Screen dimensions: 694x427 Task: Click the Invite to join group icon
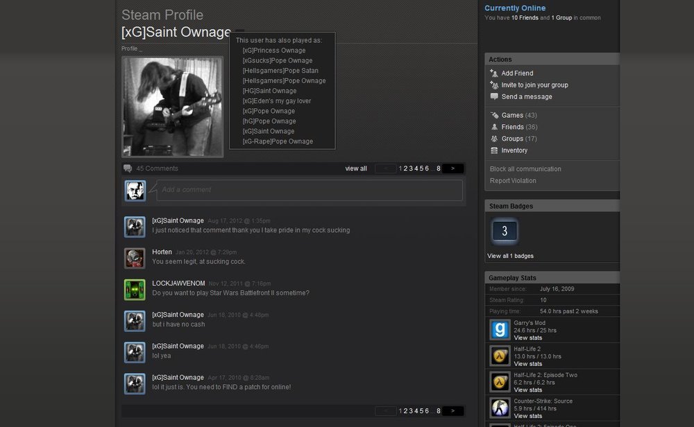coord(494,85)
